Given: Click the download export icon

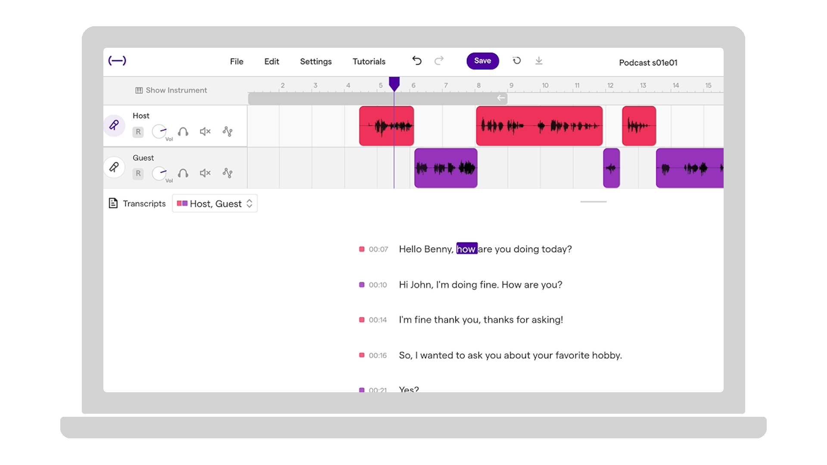Looking at the screenshot, I should 539,61.
